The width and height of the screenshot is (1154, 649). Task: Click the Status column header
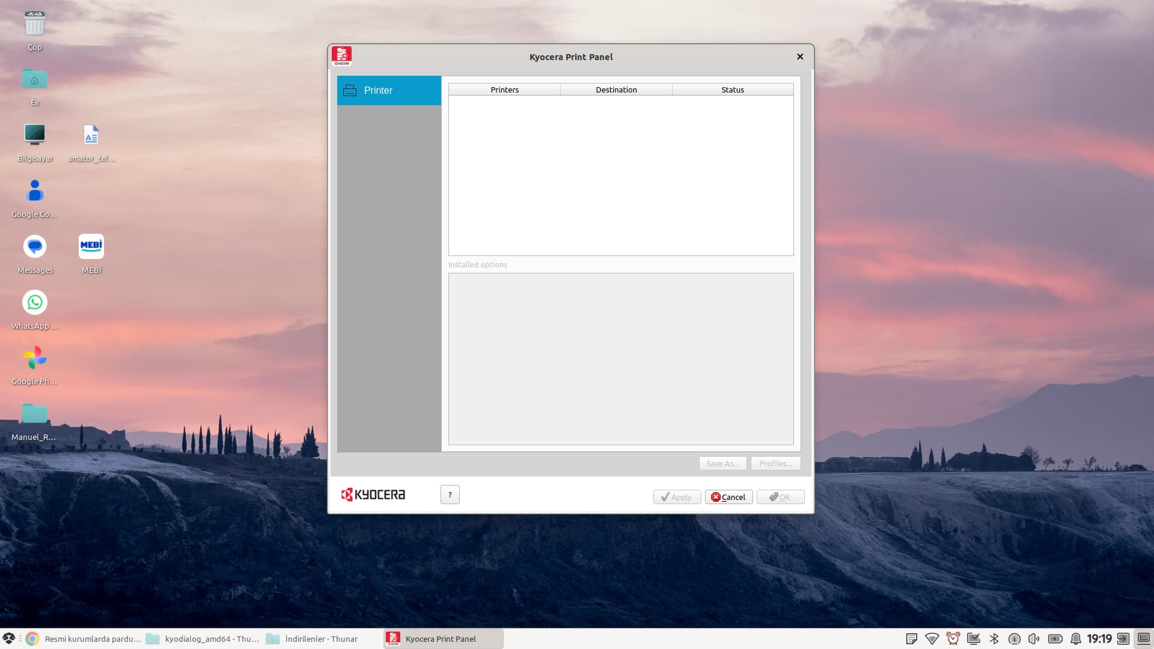click(x=732, y=90)
